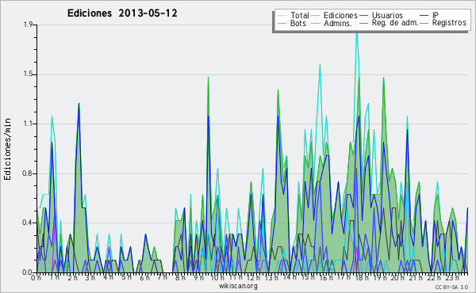
Task: Select the 'Ediciones' legend entry
Action: tap(340, 15)
